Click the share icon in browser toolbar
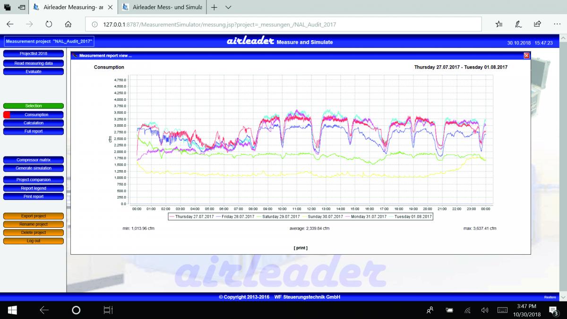 tap(537, 24)
